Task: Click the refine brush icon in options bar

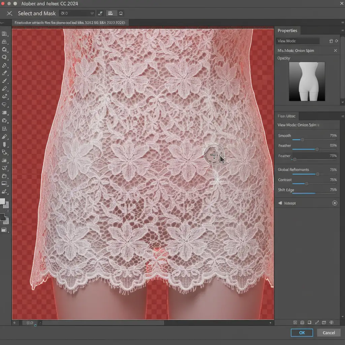Action: click(x=100, y=13)
